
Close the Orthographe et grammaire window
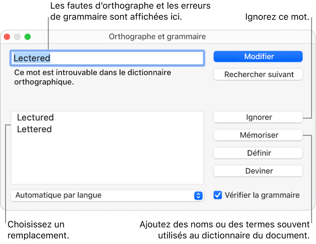click(x=7, y=37)
